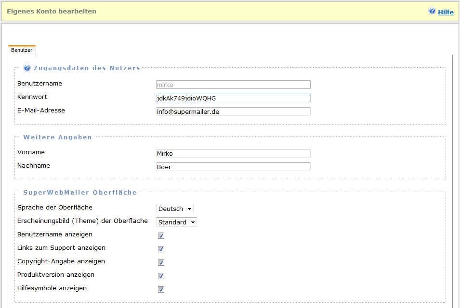Viewport: 460px width, 308px height.
Task: Click the 'Eigenes Konto bearbeiten' page title
Action: [x=52, y=11]
